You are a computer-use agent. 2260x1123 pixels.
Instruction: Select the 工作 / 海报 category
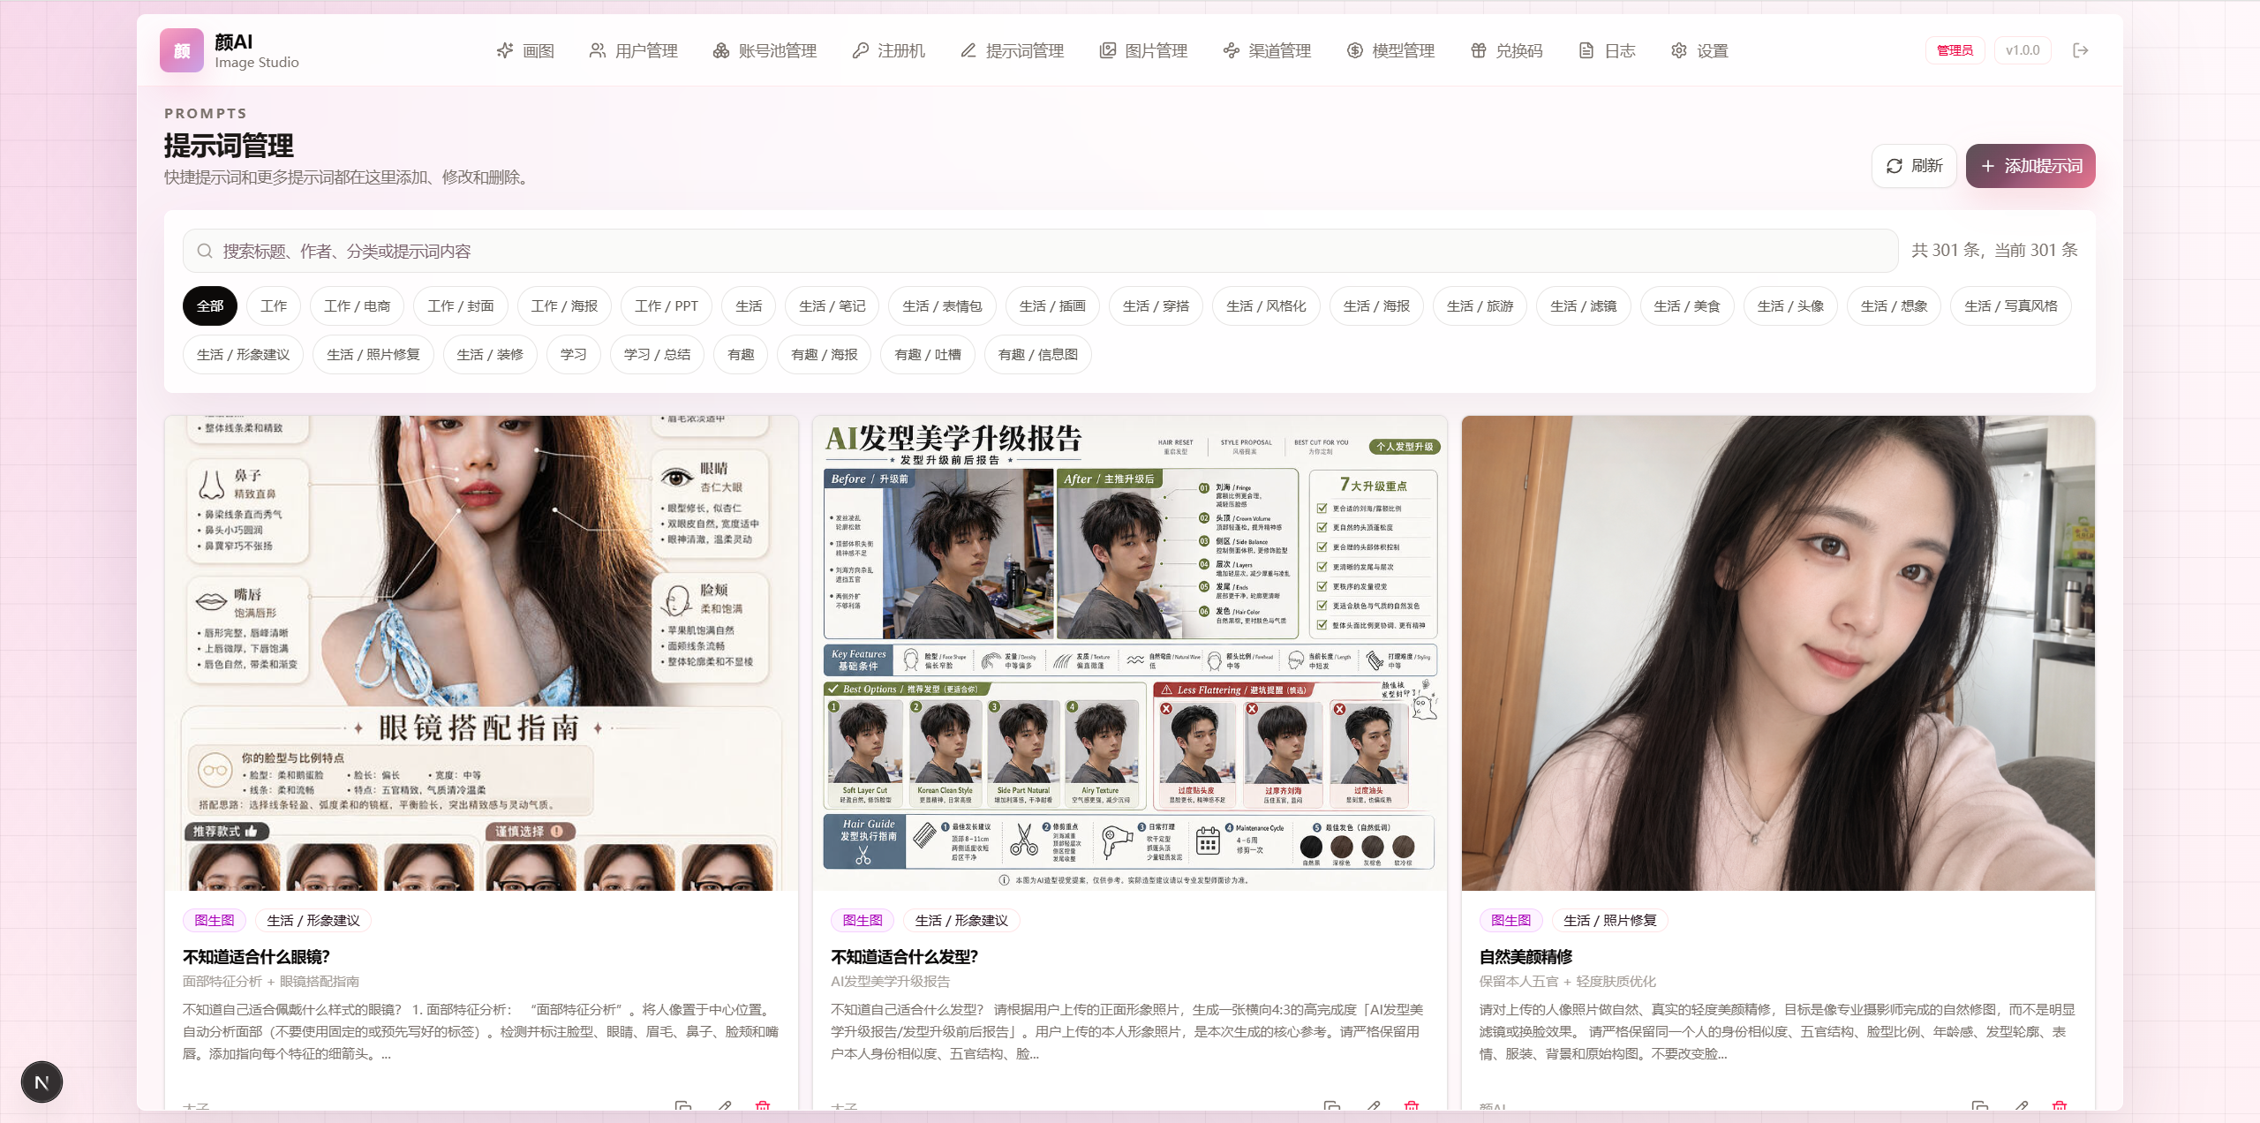(x=564, y=306)
